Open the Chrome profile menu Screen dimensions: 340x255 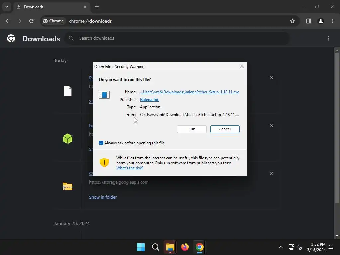pyautogui.click(x=321, y=21)
